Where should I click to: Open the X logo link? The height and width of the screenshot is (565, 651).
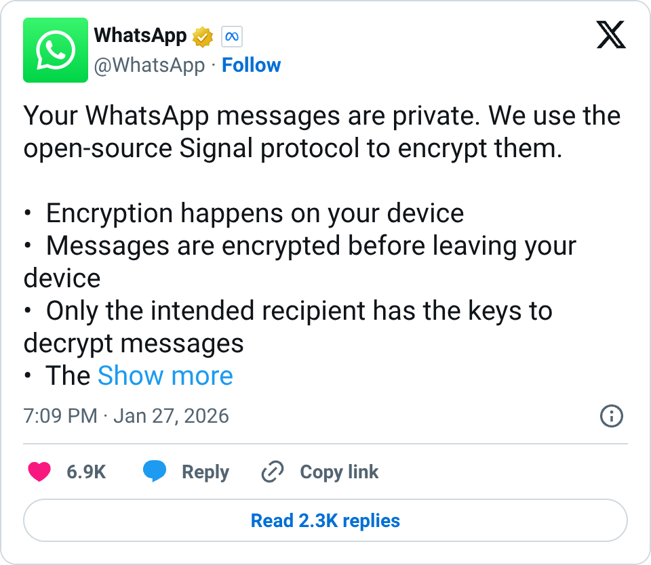[610, 34]
